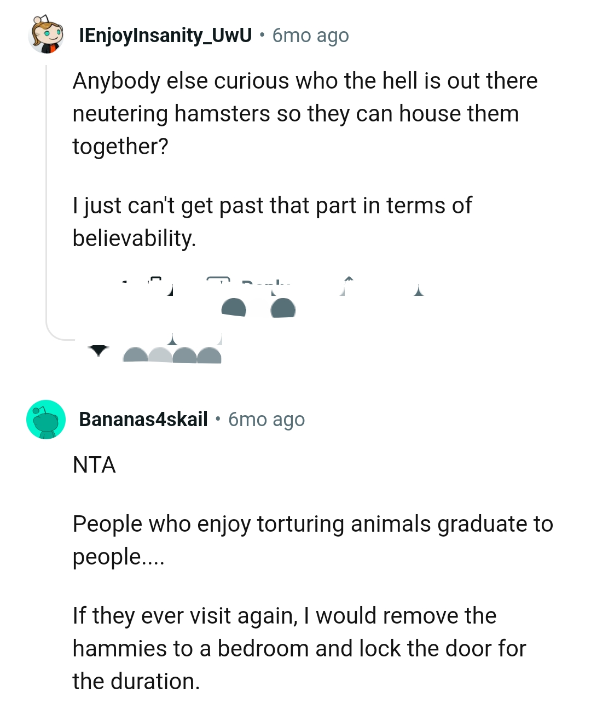Screen dimensions: 591x704
Task: Click the small arrow at the action row's right end
Action: pyautogui.click(x=419, y=290)
